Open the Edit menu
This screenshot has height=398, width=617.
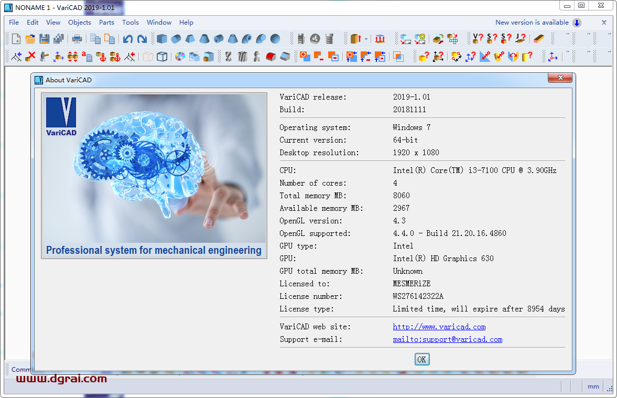click(33, 23)
